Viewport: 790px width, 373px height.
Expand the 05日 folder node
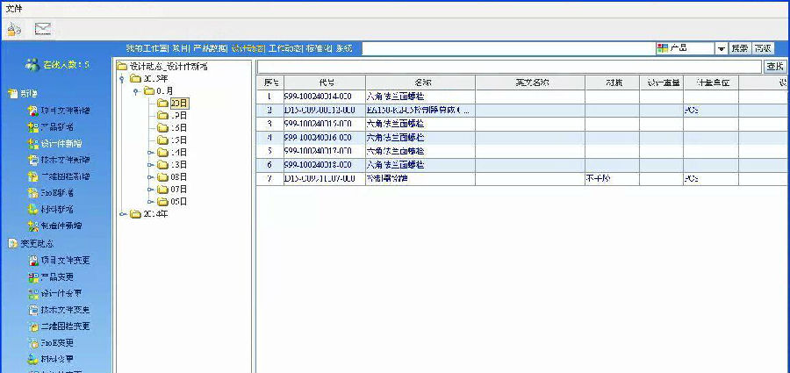pyautogui.click(x=149, y=202)
